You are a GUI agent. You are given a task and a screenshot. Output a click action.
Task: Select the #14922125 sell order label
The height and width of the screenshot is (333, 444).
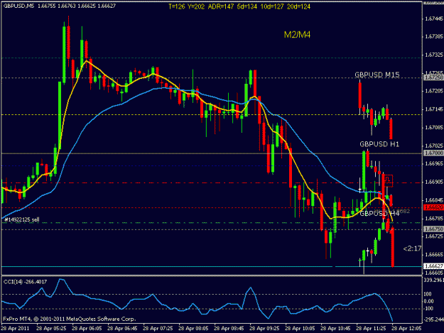(22, 219)
